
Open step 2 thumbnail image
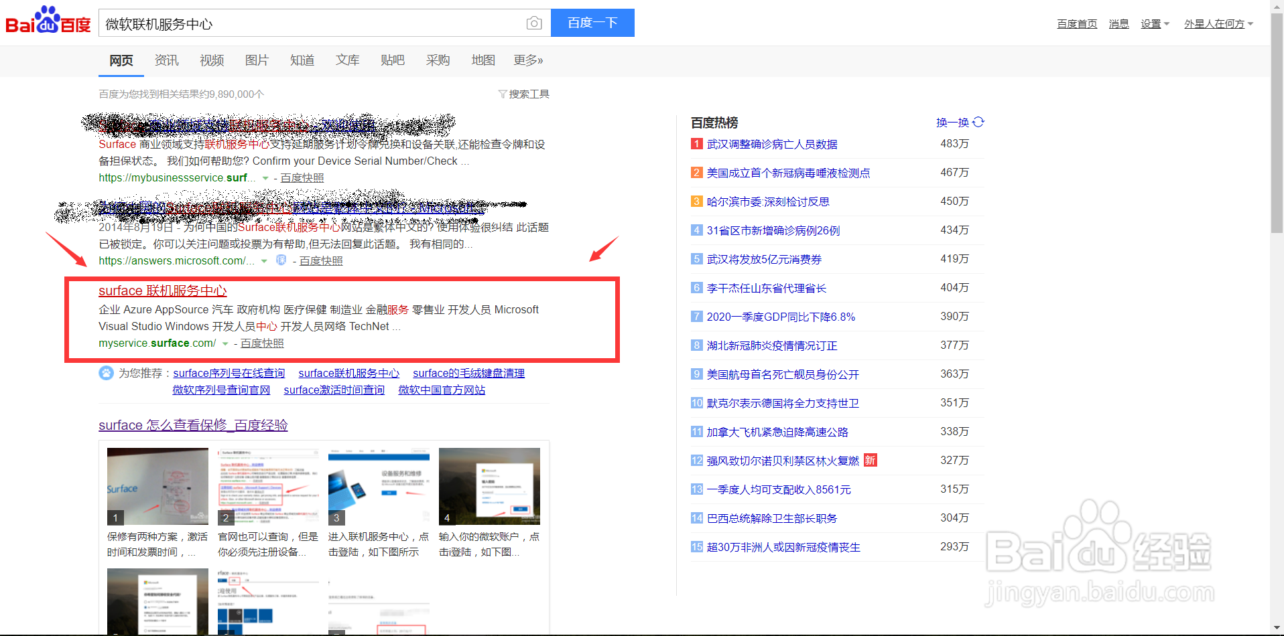[x=268, y=486]
